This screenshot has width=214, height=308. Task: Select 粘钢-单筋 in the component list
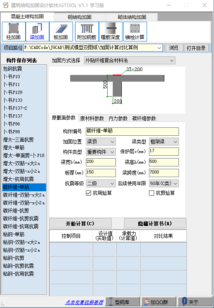24,234
